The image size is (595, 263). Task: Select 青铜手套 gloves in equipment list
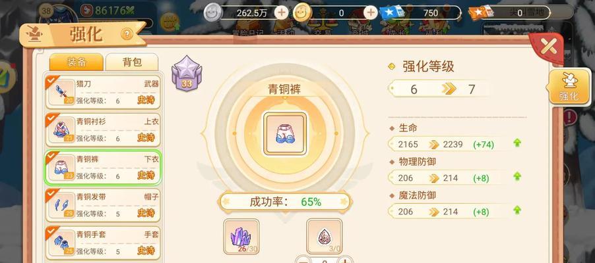(103, 243)
